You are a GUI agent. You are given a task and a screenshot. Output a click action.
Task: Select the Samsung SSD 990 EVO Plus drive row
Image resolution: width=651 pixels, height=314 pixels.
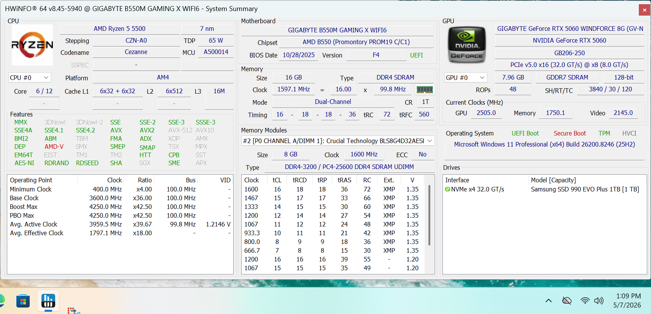[x=544, y=189]
